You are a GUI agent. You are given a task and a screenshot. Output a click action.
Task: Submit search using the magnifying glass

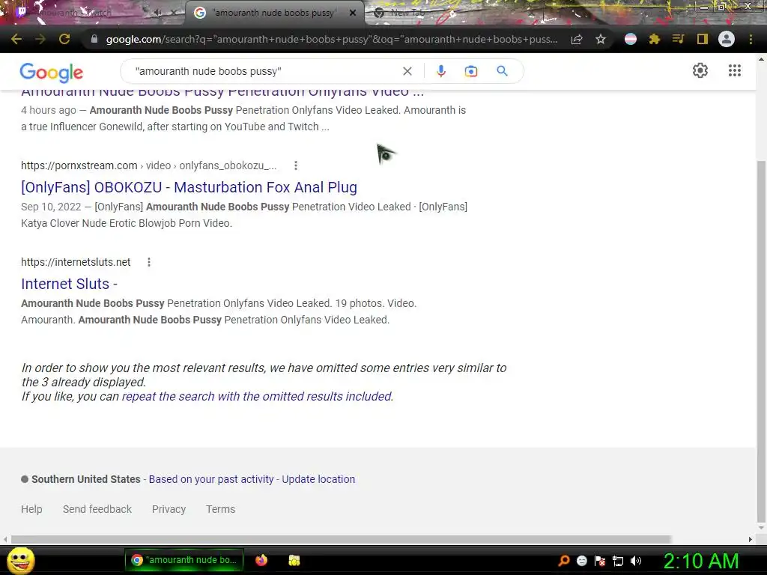(x=502, y=71)
